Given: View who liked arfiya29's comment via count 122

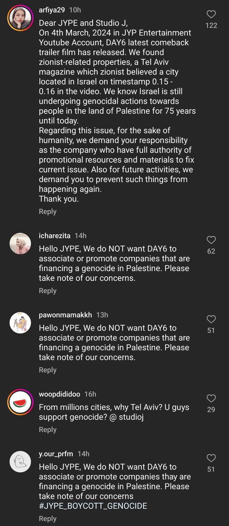Looking at the screenshot, I should 211,25.
